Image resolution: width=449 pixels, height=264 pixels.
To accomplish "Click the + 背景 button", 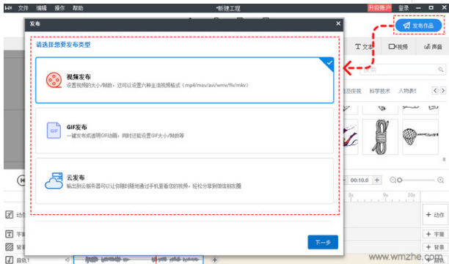I will (435, 247).
